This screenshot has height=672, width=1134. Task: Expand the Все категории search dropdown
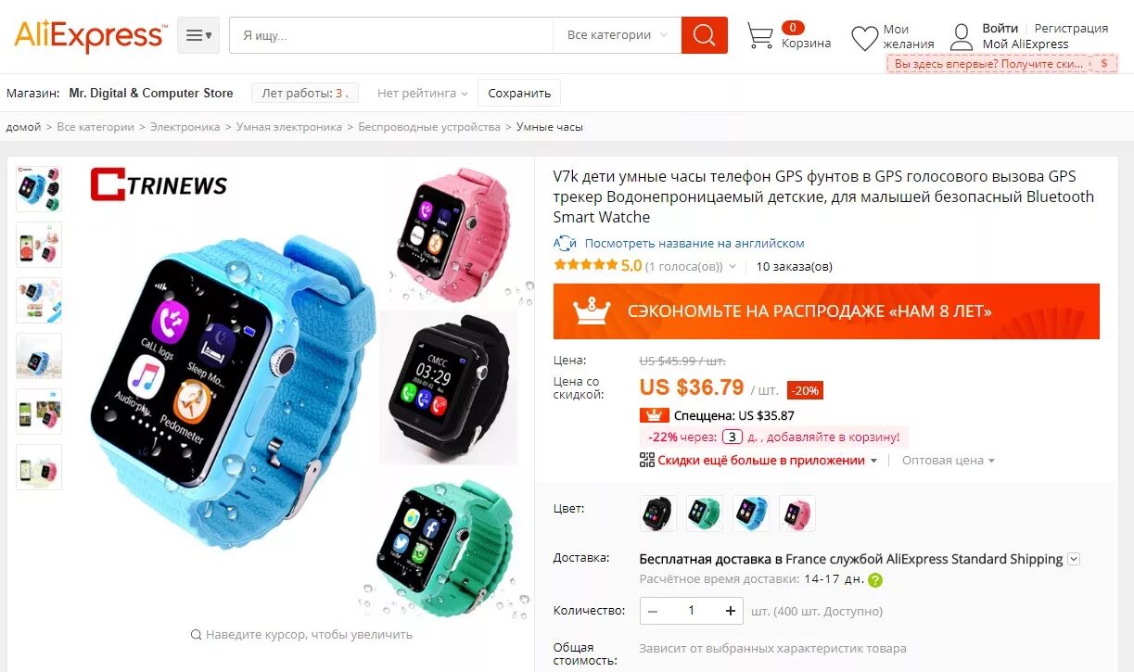coord(618,35)
